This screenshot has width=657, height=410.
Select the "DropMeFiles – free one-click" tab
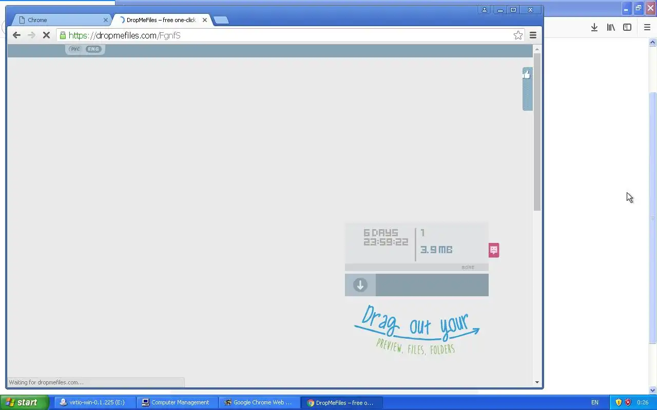(160, 20)
